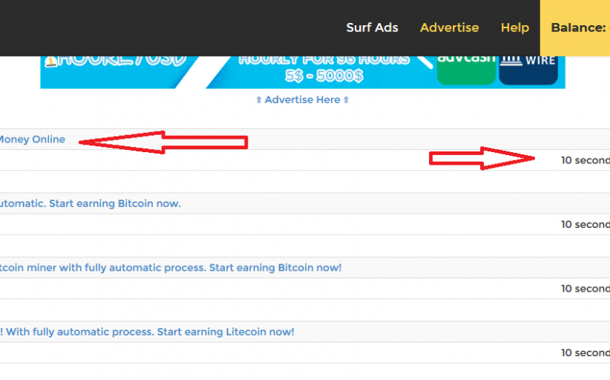This screenshot has height=380, width=610.
Task: Open the 'Start earning Litecoin now!' ad link
Action: point(147,332)
